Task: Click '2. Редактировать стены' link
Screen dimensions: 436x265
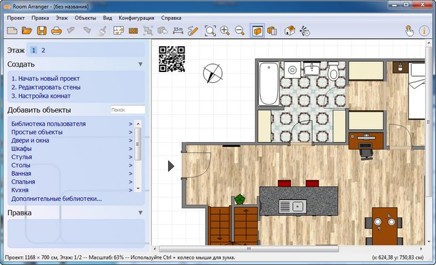Action: click(46, 88)
